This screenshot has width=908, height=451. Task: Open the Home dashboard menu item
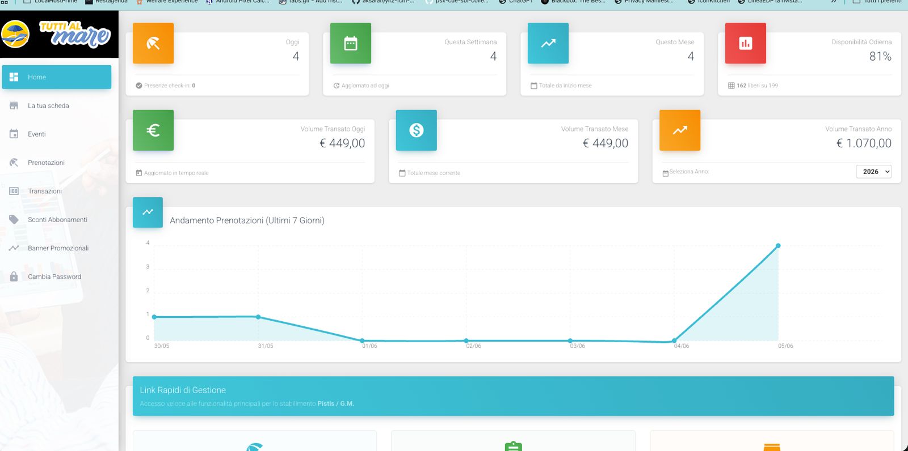pyautogui.click(x=57, y=77)
